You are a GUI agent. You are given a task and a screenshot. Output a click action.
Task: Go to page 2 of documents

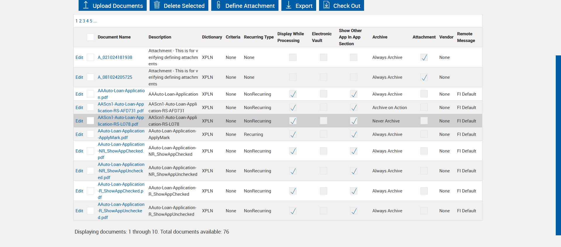click(x=80, y=21)
